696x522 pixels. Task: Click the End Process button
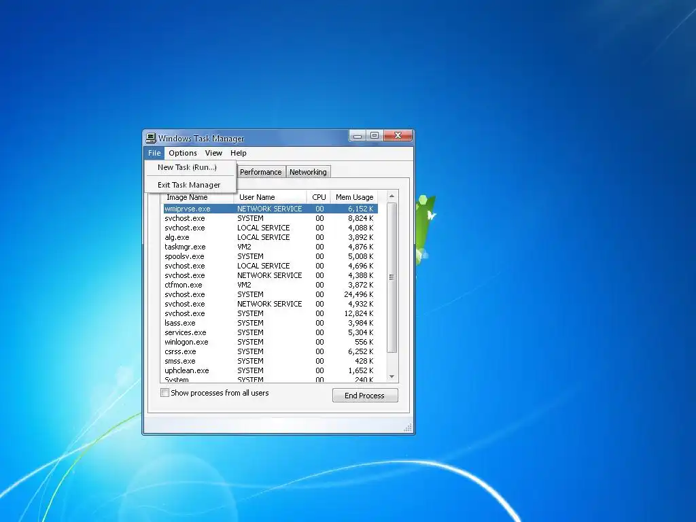365,396
